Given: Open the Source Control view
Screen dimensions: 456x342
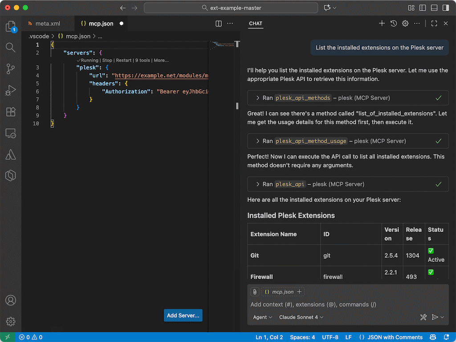Looking at the screenshot, I should pyautogui.click(x=11, y=69).
